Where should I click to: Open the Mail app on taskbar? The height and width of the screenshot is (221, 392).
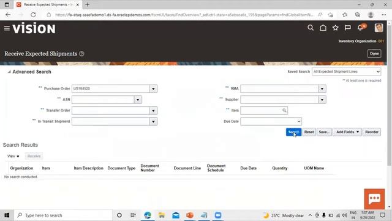pos(176,215)
